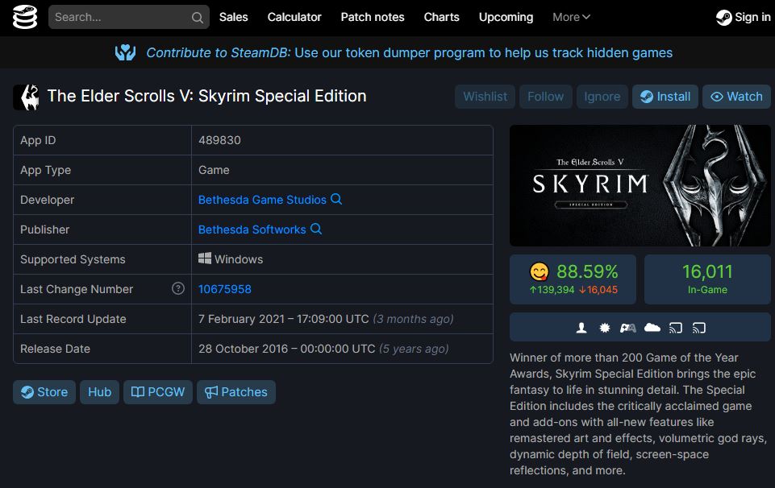Image resolution: width=775 pixels, height=488 pixels.
Task: Click the Last Change Number help icon
Action: click(x=178, y=288)
